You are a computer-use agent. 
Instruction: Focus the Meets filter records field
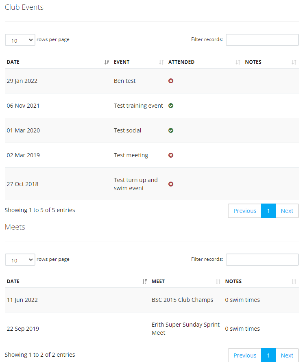click(262, 260)
